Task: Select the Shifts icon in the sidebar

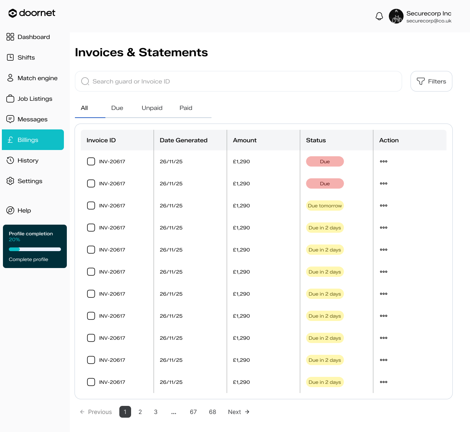Action: [10, 57]
